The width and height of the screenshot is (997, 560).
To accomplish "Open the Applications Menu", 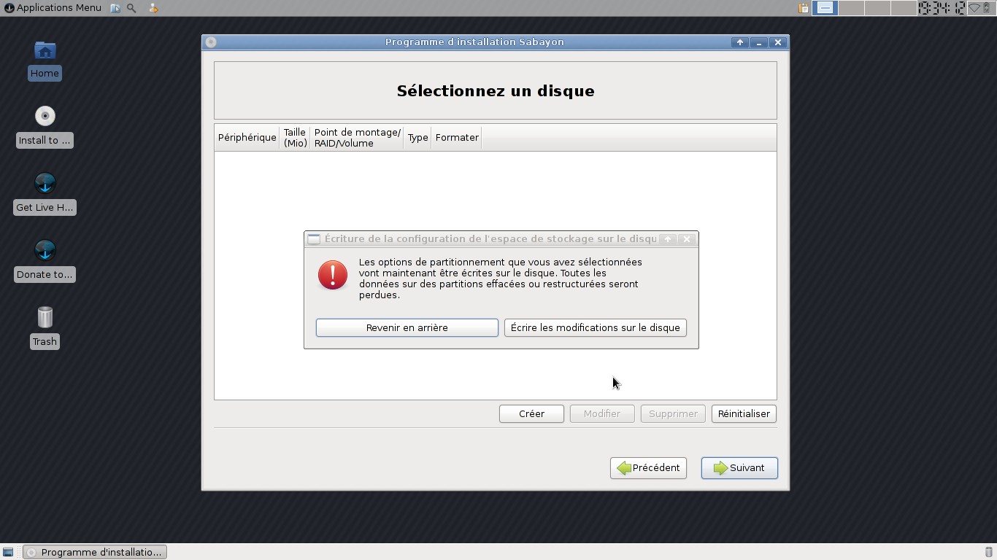I will (x=53, y=8).
